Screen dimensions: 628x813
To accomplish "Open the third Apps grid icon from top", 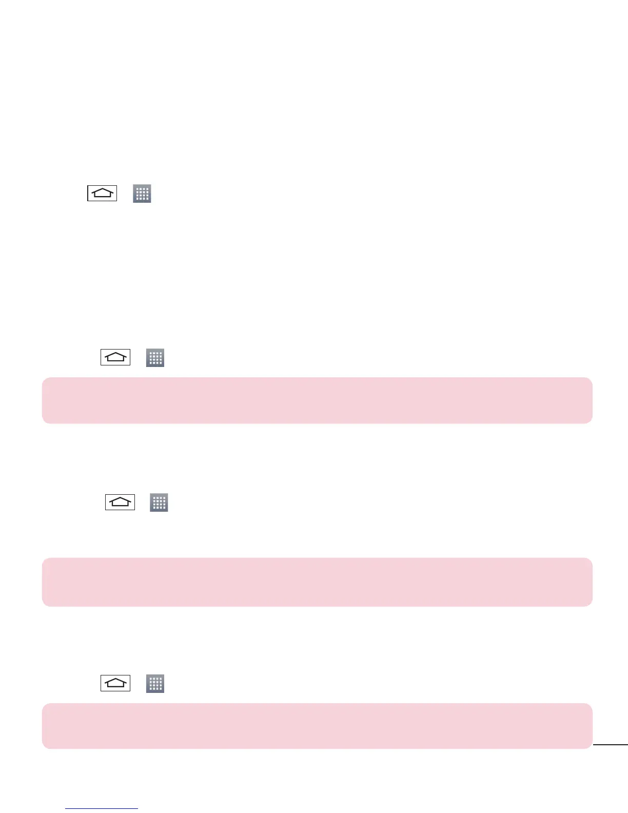I will [x=159, y=502].
